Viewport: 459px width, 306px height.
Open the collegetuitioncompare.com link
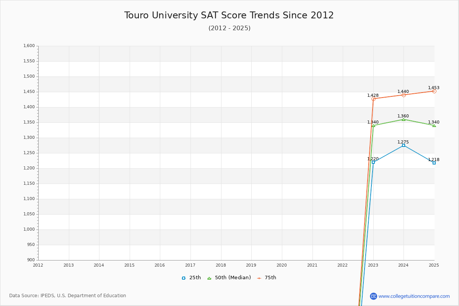(414, 296)
